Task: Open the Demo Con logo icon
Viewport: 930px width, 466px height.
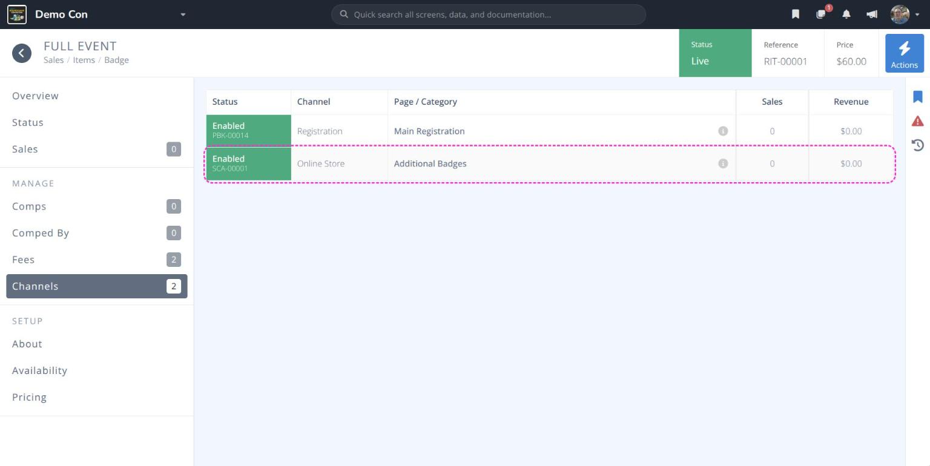Action: (17, 15)
